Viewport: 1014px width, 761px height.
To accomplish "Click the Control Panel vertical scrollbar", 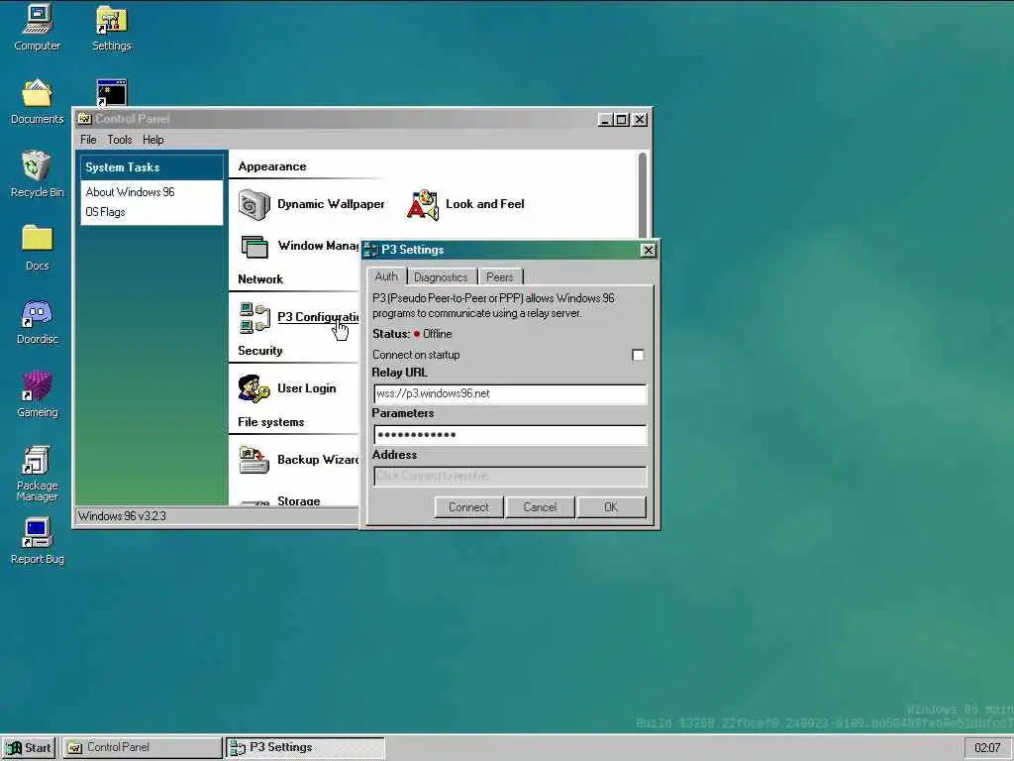I will tap(642, 194).
